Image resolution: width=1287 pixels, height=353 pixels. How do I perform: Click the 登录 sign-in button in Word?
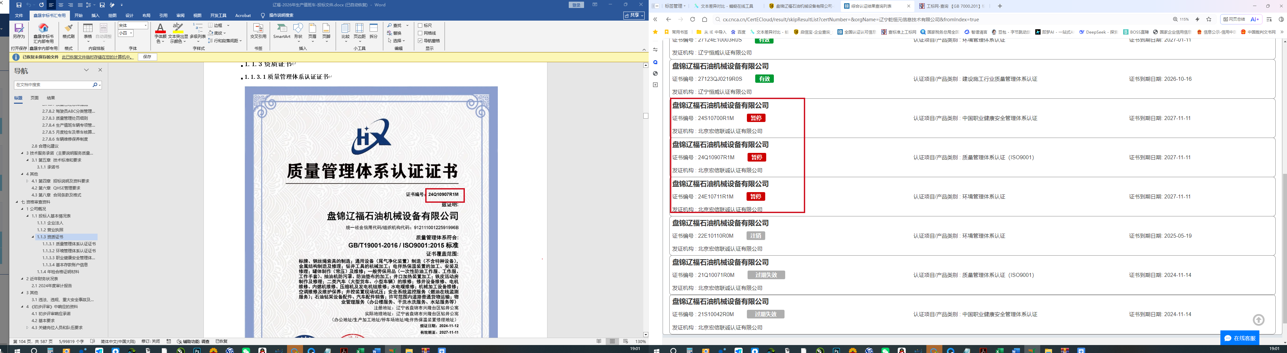(576, 5)
